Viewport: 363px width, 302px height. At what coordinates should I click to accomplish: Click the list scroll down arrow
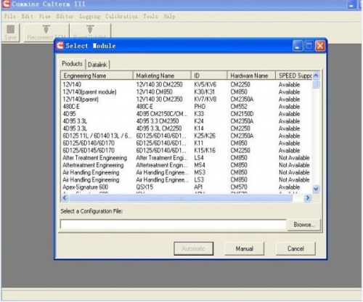click(x=316, y=189)
